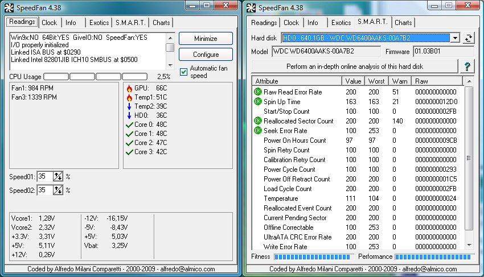484x277 pixels.
Task: Open the Info tab in left window
Action: point(71,23)
